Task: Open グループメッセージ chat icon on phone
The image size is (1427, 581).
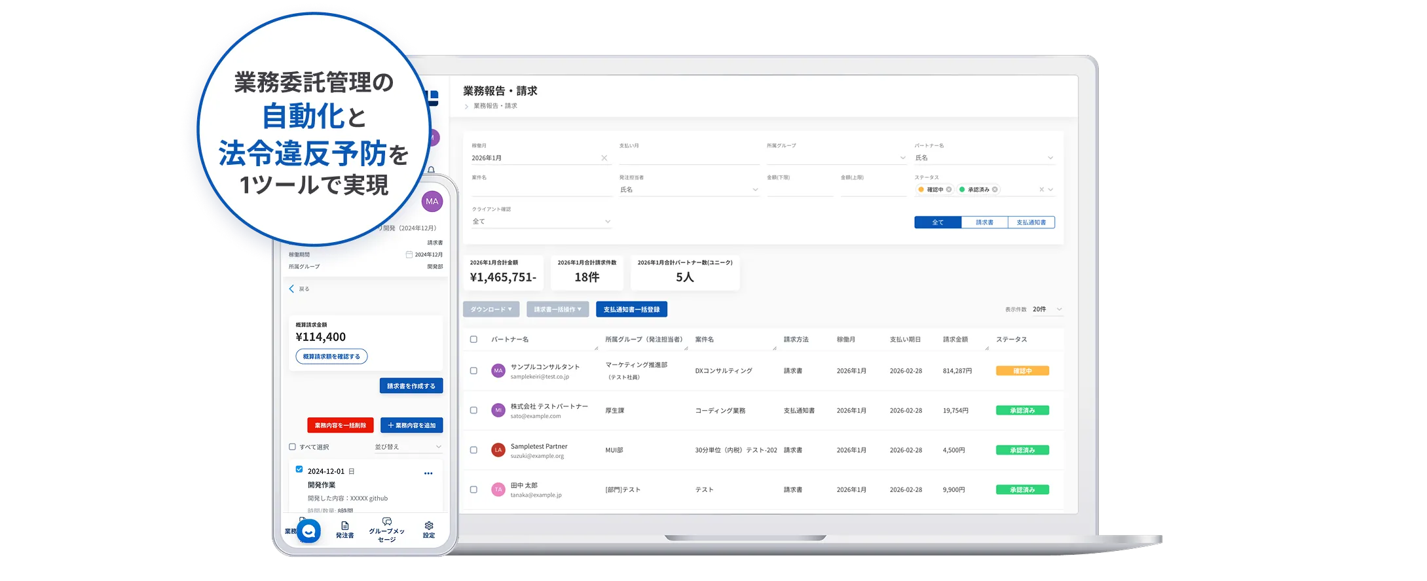Action: (x=386, y=522)
